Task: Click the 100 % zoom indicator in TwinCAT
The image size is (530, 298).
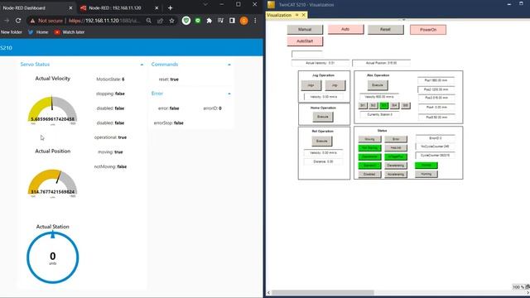Action: [x=518, y=287]
